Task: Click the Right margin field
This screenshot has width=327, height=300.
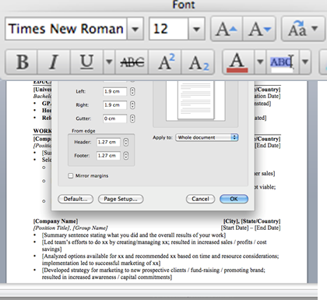Action: tap(115, 105)
